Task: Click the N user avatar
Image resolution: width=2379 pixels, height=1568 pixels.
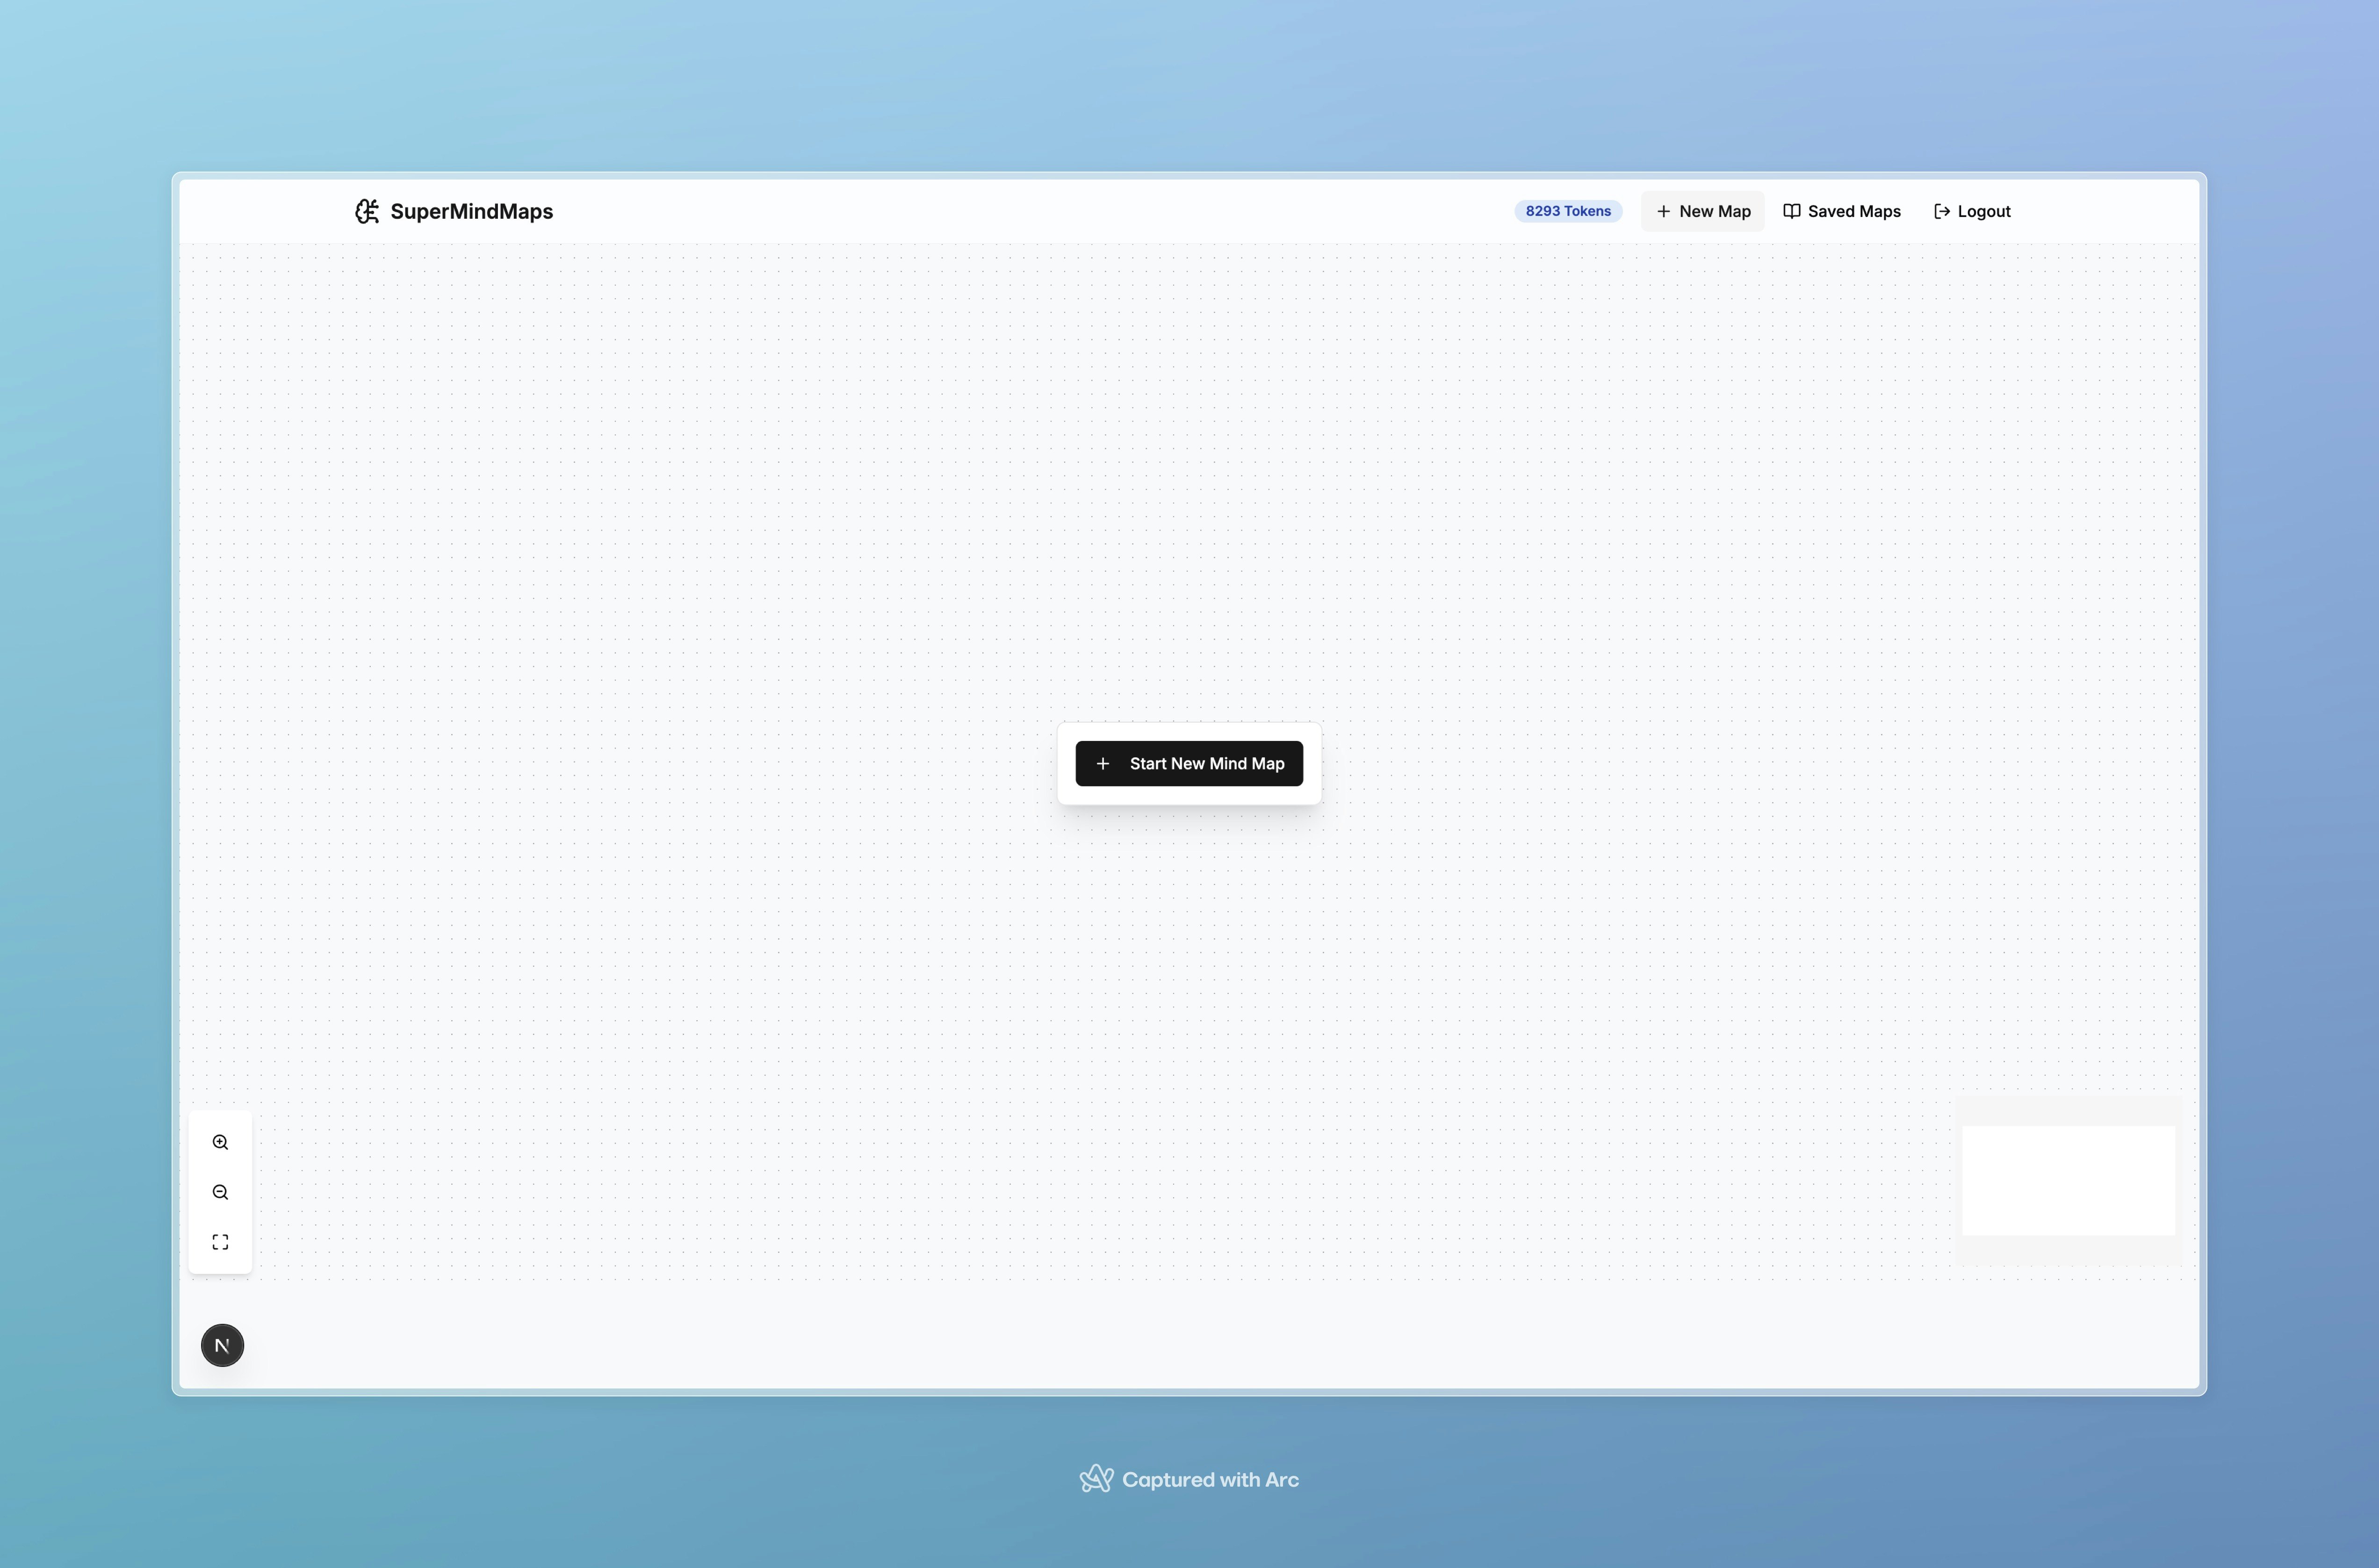Action: pos(221,1345)
